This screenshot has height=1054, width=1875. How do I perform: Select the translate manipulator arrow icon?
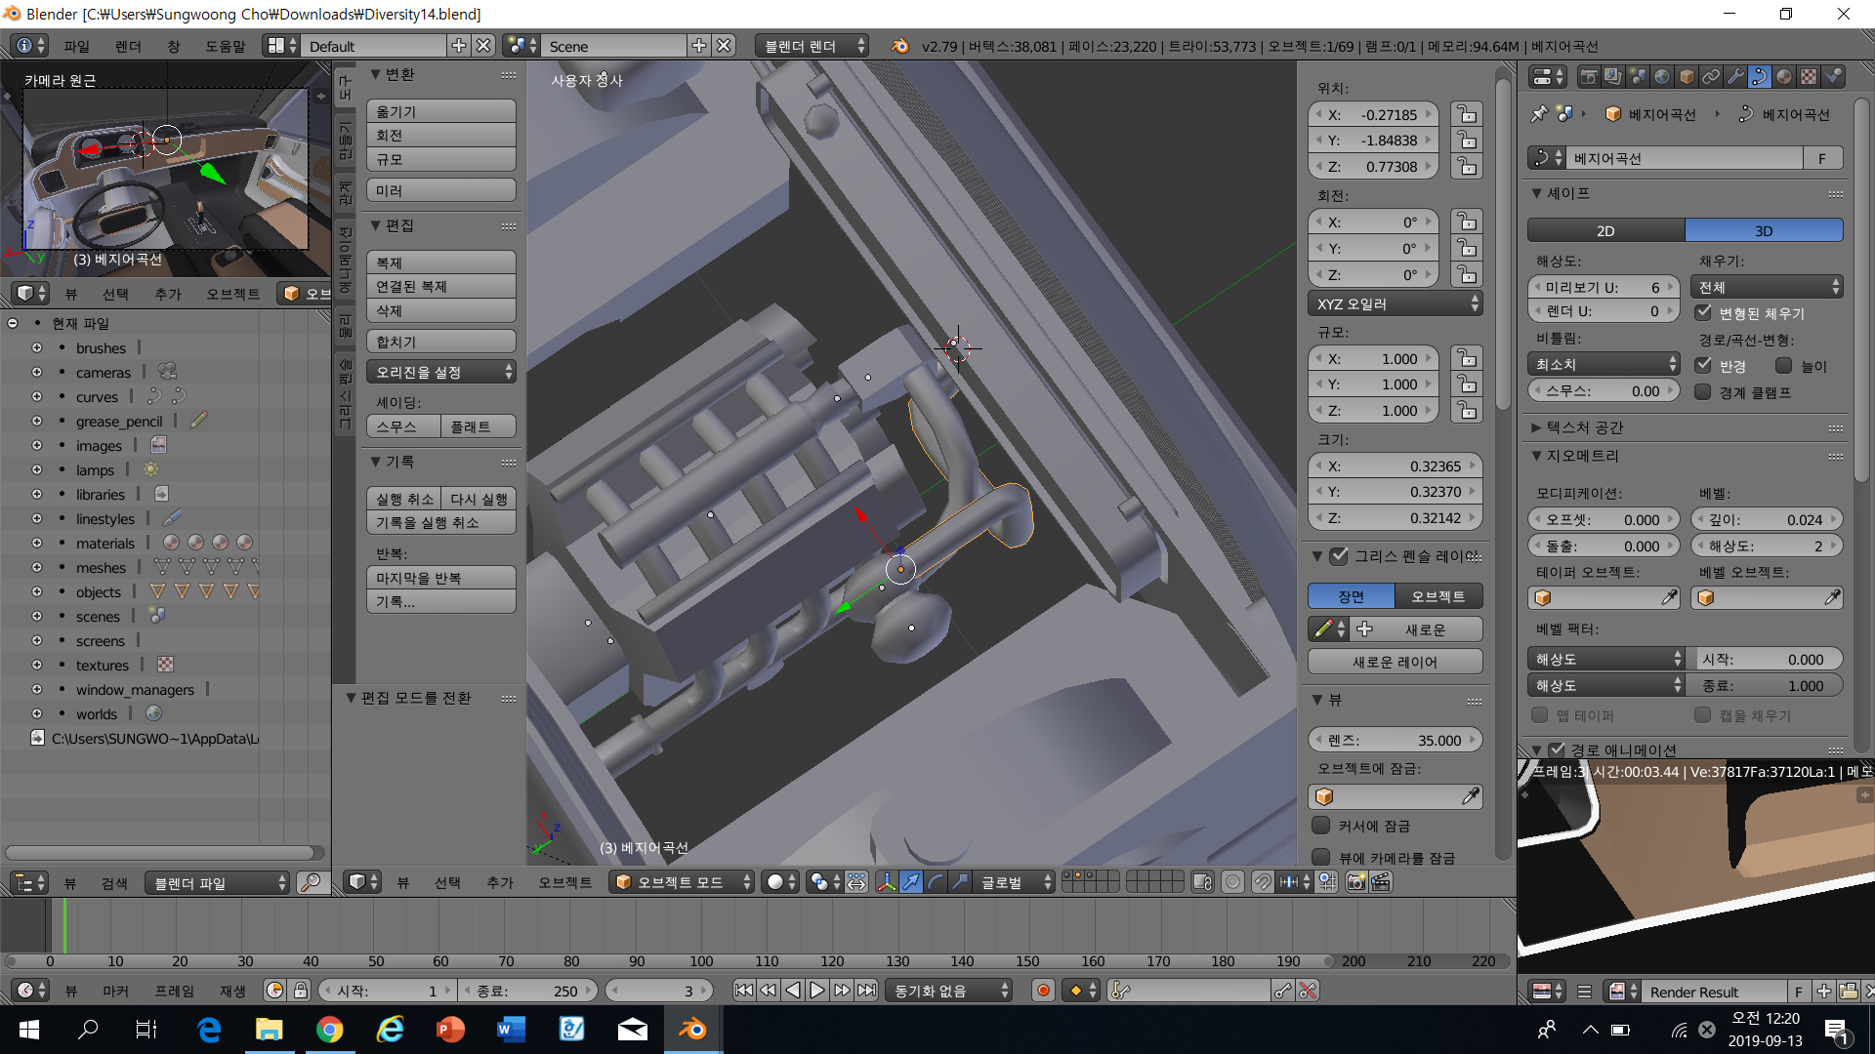tap(910, 882)
